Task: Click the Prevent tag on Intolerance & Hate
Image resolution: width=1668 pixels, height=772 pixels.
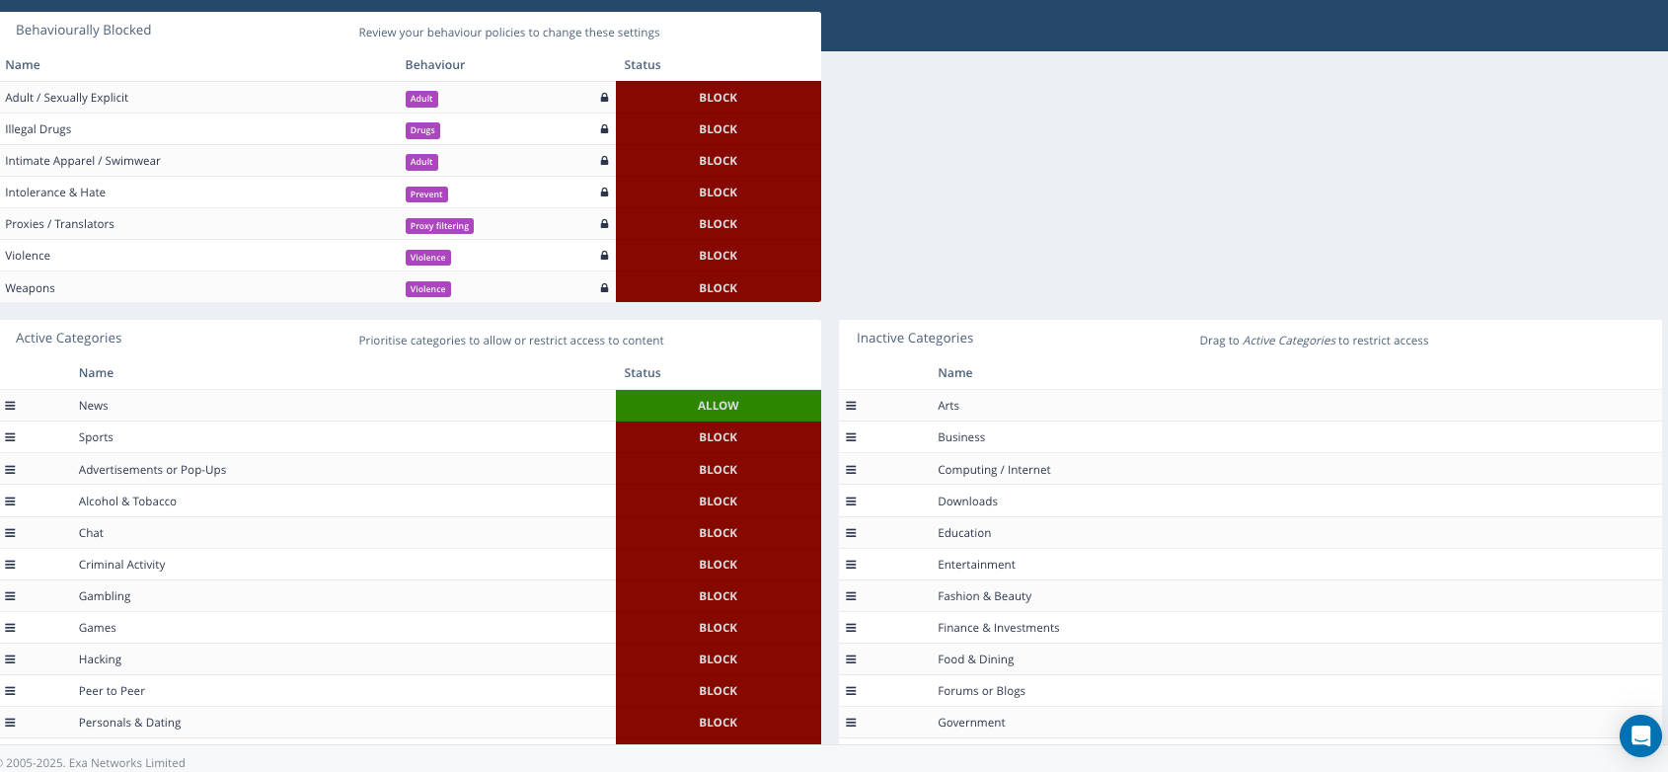Action: 426,194
